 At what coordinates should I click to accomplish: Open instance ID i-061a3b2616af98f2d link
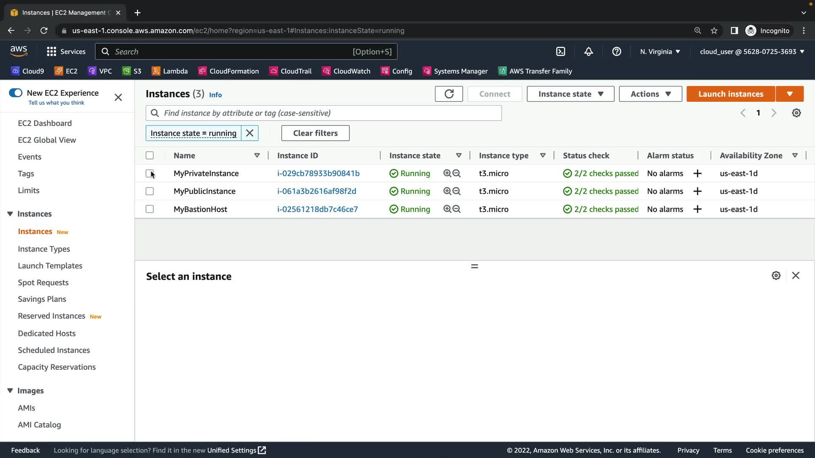pos(316,191)
